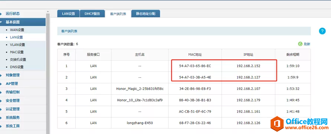Viewport: 331px width, 134px height.
Task: Select MAC address 54-A7-03-65-86-EC
Action: pyautogui.click(x=195, y=66)
